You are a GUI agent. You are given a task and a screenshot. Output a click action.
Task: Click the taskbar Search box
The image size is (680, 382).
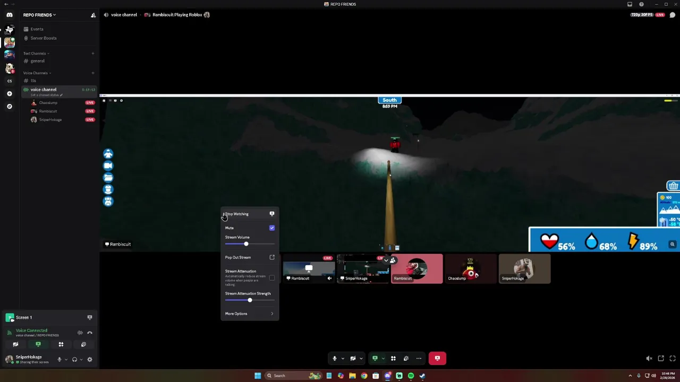pyautogui.click(x=294, y=376)
